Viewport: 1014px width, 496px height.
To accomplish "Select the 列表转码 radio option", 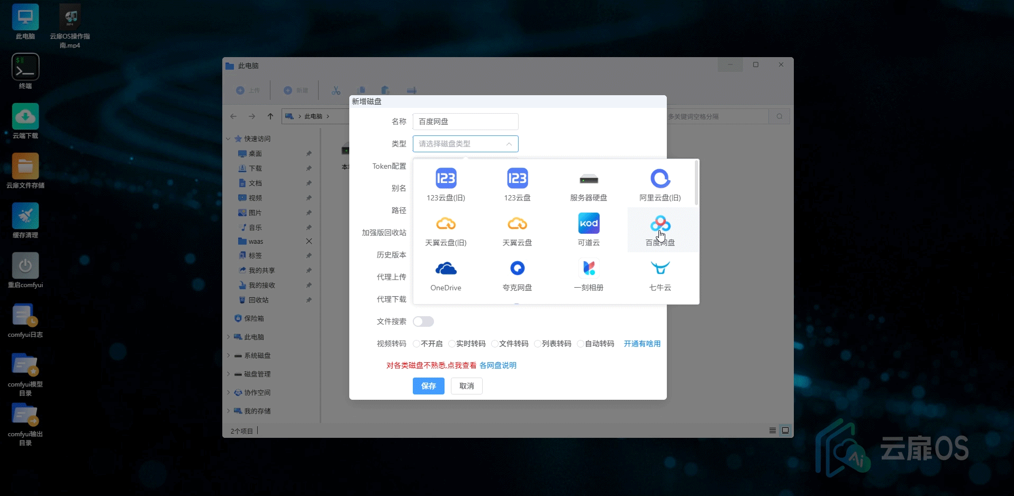I will point(553,344).
